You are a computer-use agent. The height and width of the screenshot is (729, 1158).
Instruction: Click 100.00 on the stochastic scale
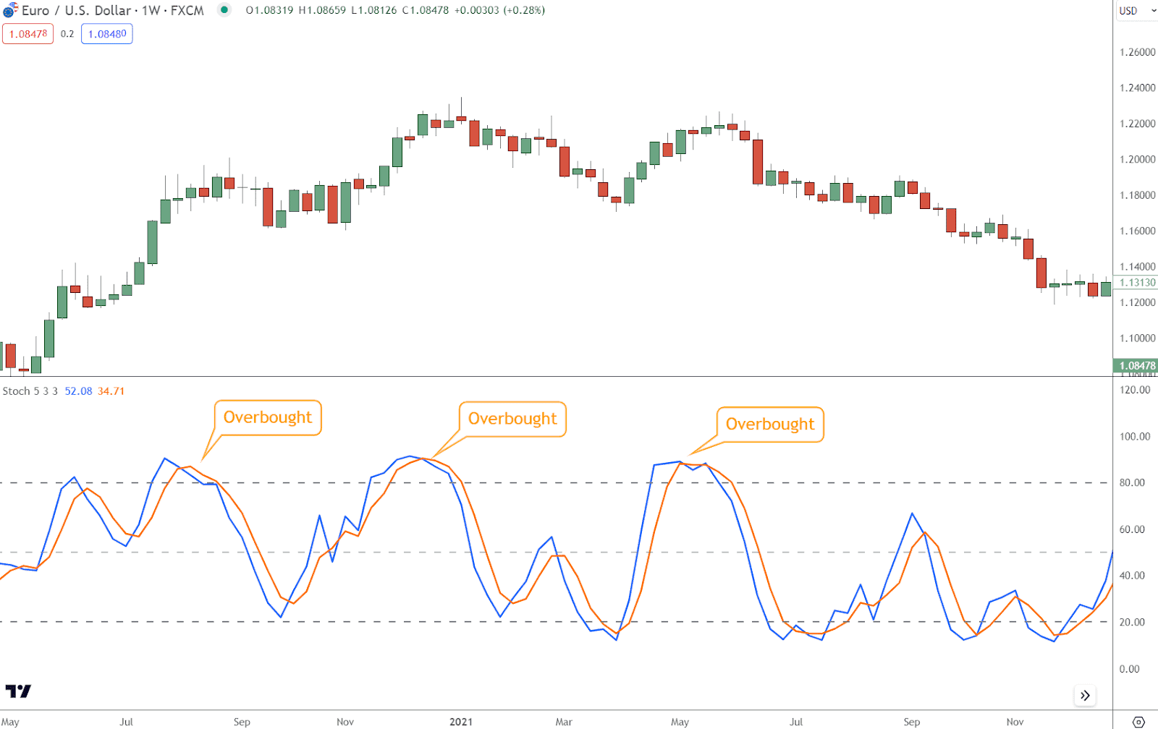1134,436
